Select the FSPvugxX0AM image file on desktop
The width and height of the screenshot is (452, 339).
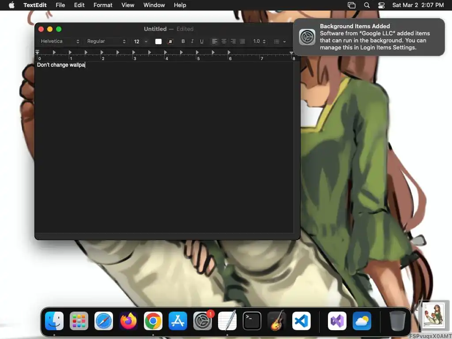coord(433,316)
